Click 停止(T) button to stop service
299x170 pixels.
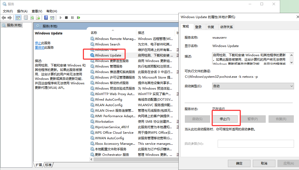tap(225, 119)
